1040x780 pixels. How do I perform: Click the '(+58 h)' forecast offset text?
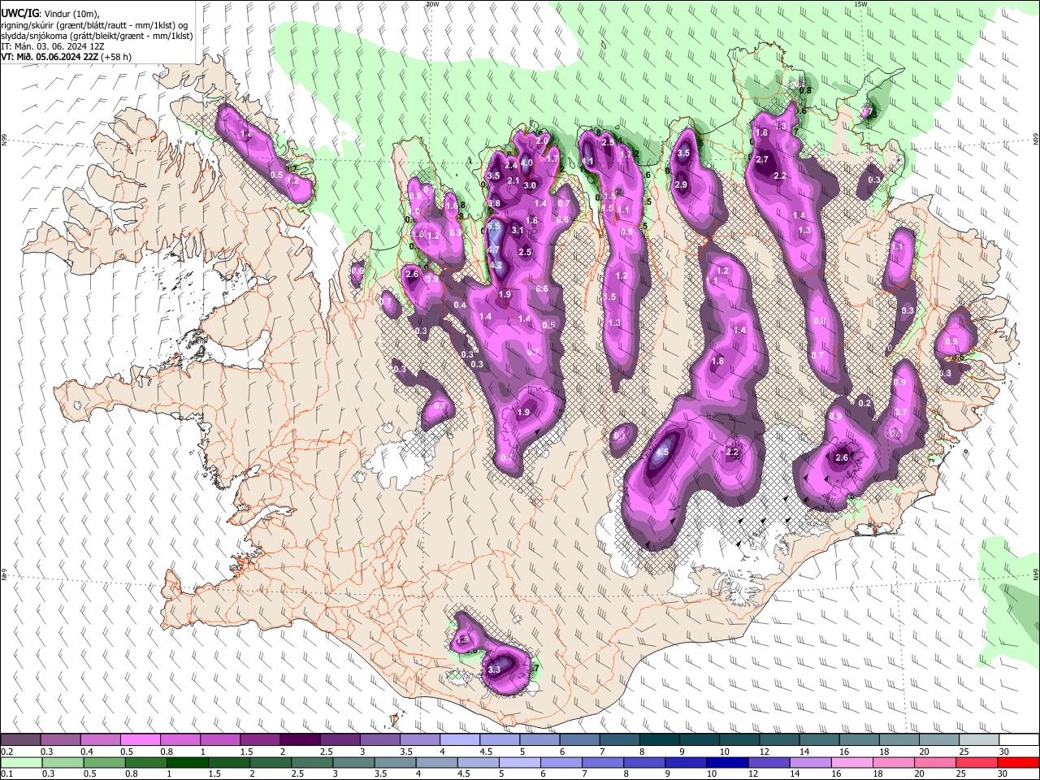click(116, 57)
